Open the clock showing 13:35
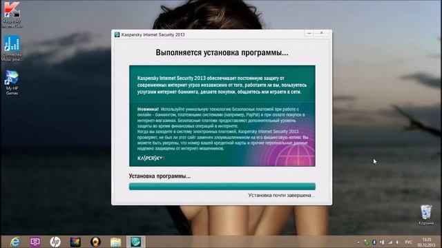 pyautogui.click(x=427, y=242)
